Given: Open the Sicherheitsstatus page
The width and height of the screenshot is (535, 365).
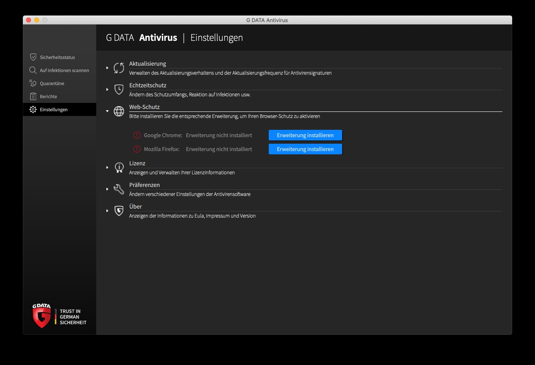Looking at the screenshot, I should pos(60,57).
